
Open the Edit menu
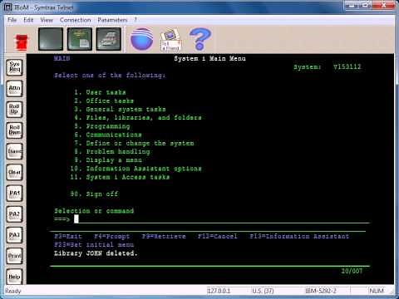pyautogui.click(x=28, y=20)
